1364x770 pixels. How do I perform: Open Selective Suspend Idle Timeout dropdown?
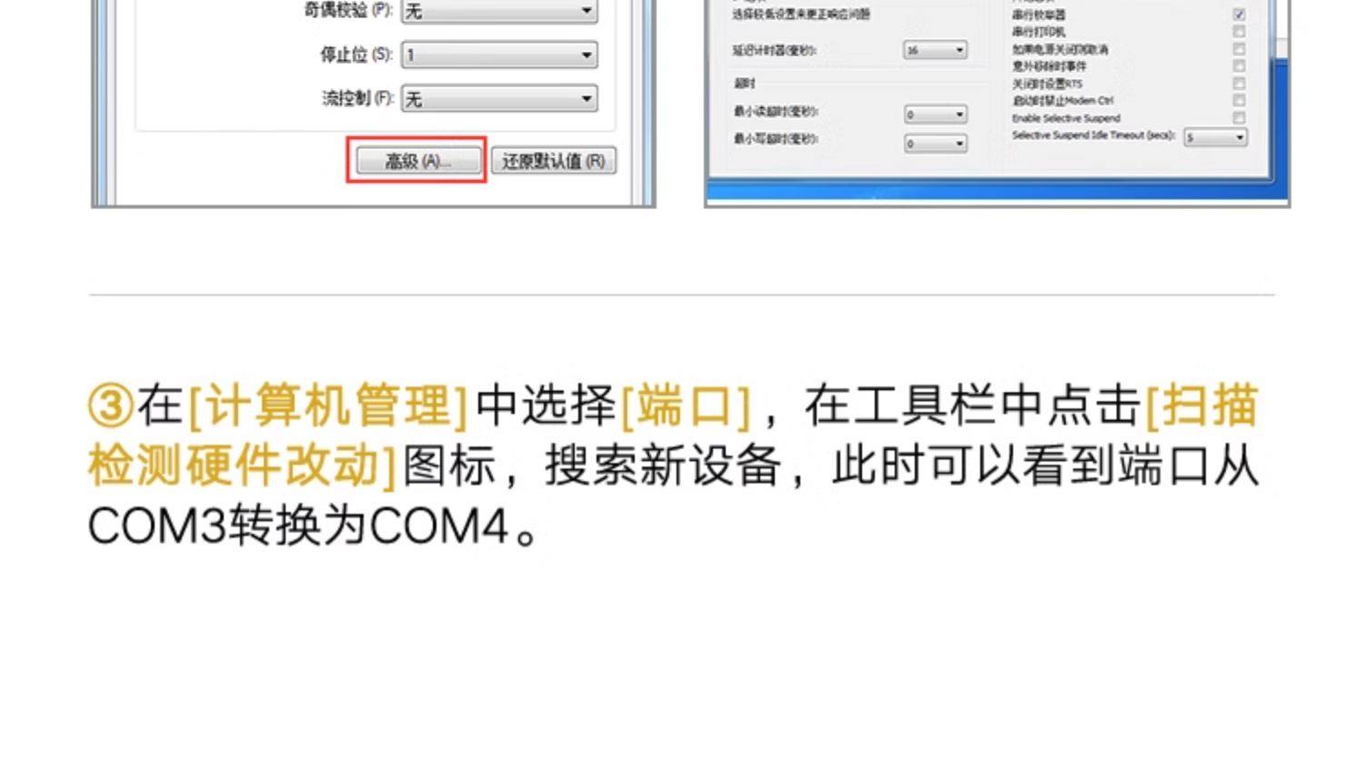[x=1216, y=137]
